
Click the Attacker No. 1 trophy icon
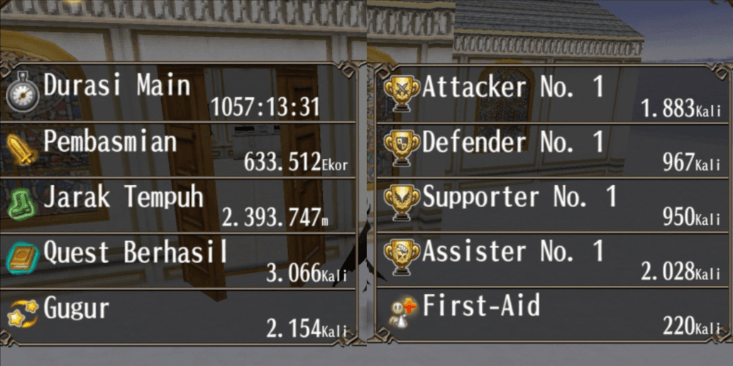(402, 94)
